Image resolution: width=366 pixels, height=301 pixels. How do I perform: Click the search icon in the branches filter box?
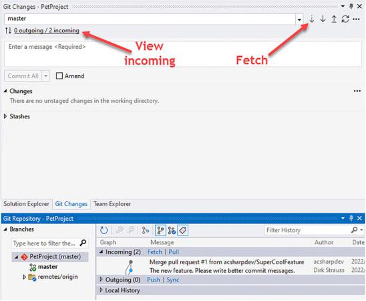[x=83, y=243]
